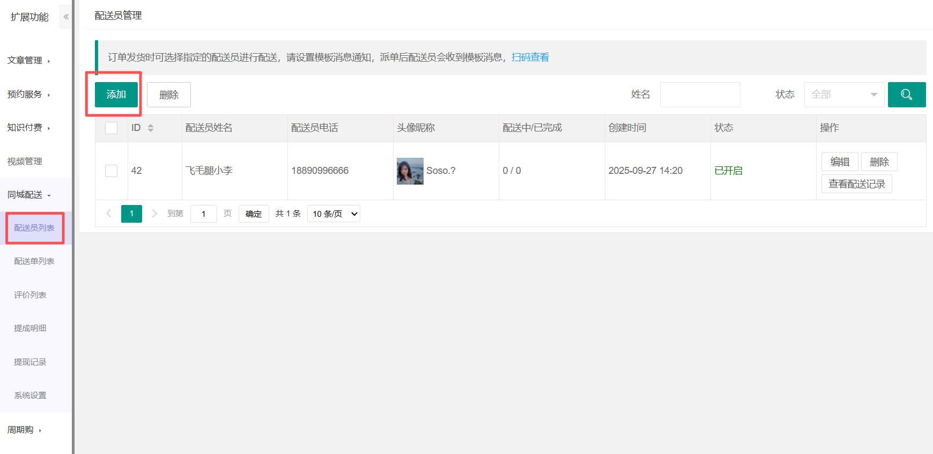
Task: Open the 状态 filter dropdown
Action: pos(843,94)
